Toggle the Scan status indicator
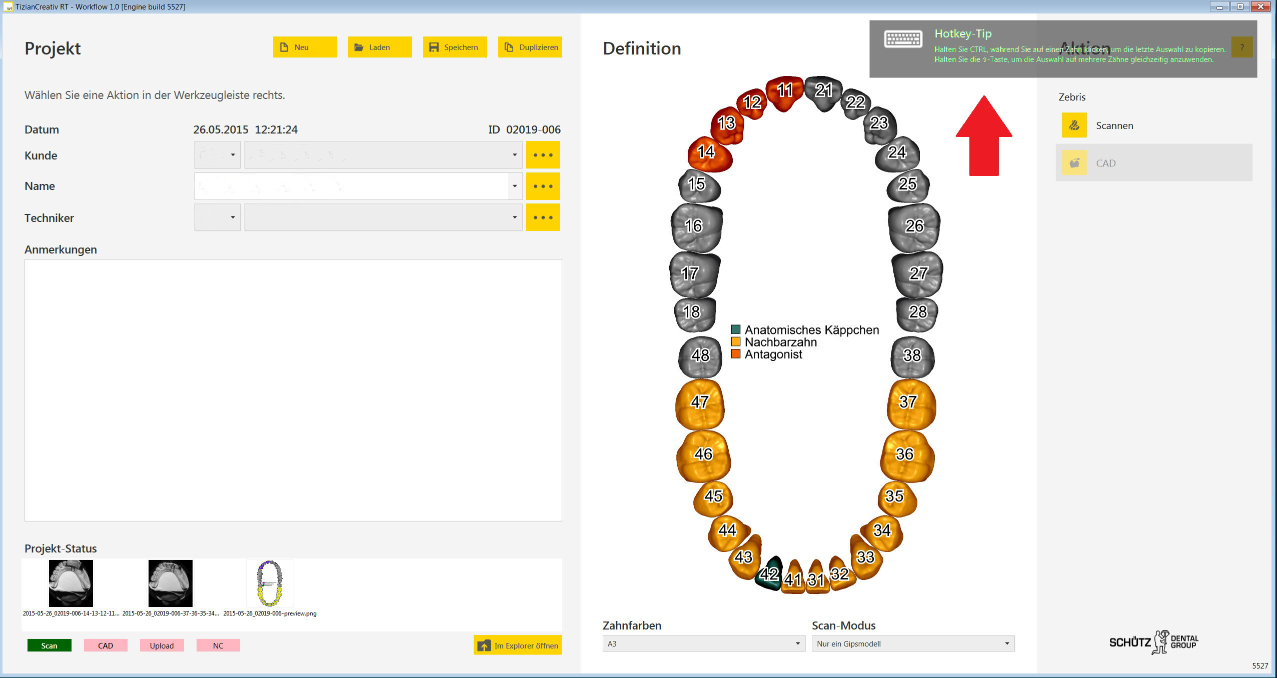This screenshot has width=1277, height=678. (49, 645)
